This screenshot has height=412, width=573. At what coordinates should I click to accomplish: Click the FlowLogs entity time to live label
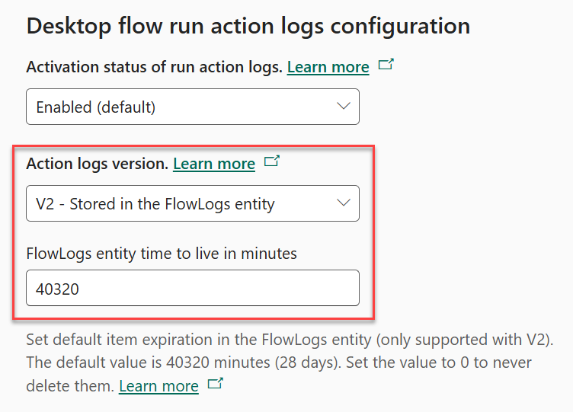coord(162,253)
